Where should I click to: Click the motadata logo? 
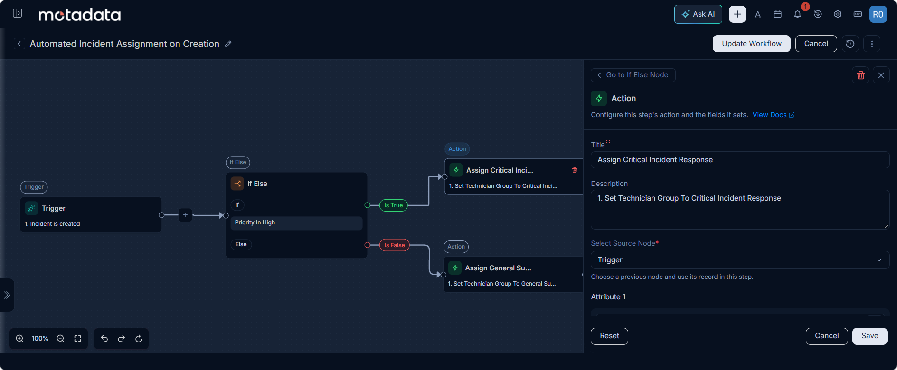tap(80, 15)
